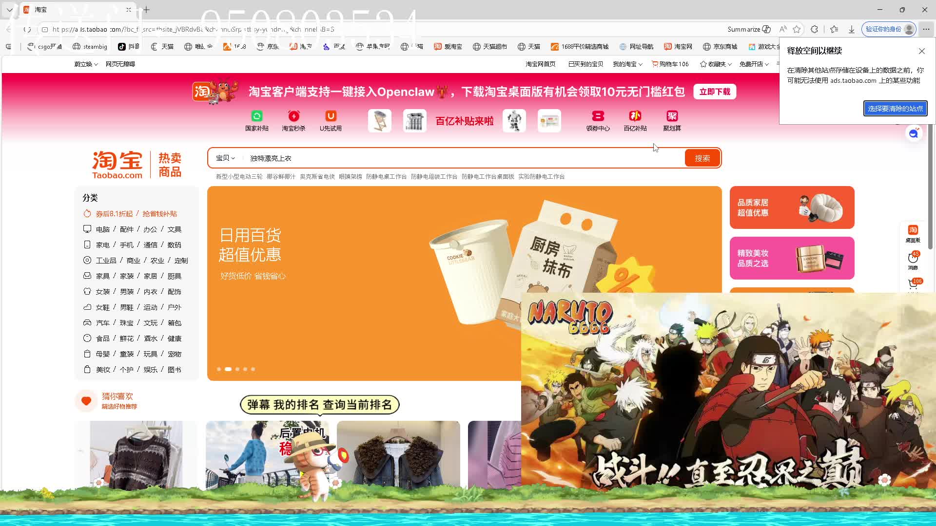The image size is (936, 526).
Task: Select the U先试用 trial icon
Action: (331, 121)
